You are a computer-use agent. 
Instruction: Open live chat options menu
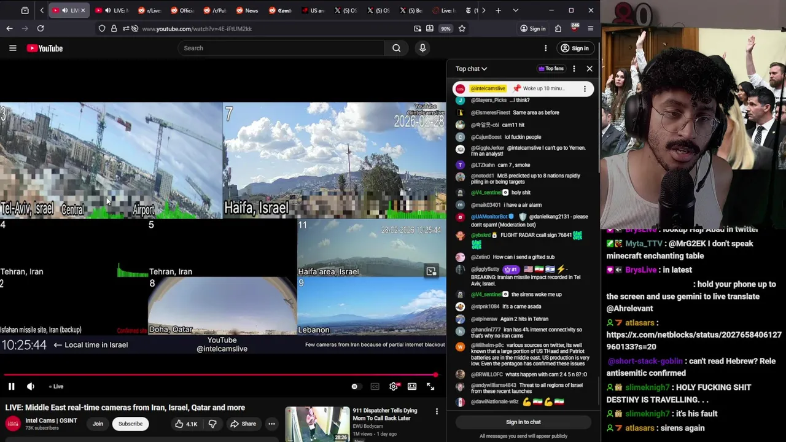pyautogui.click(x=574, y=69)
